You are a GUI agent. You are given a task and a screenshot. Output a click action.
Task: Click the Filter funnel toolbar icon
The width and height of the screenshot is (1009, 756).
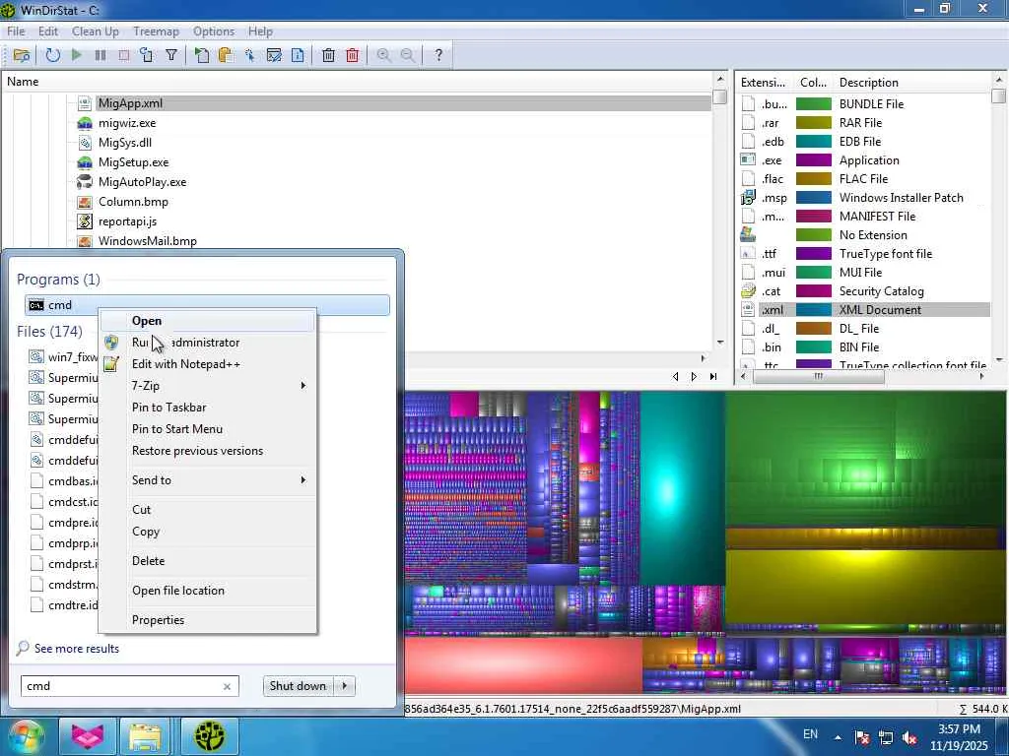(x=171, y=55)
